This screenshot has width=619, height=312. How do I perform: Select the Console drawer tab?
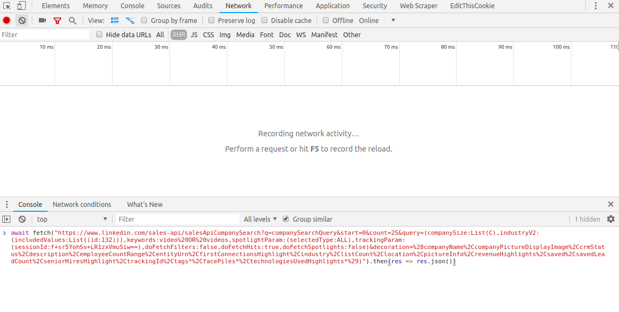tap(30, 205)
